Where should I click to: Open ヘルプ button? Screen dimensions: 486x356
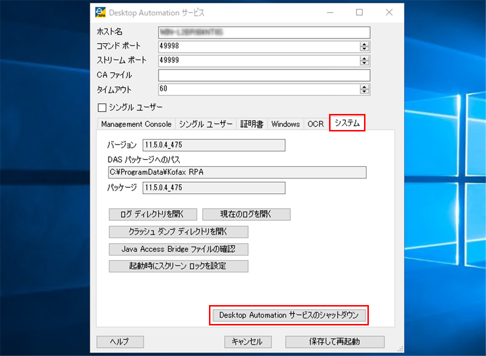pyautogui.click(x=120, y=342)
